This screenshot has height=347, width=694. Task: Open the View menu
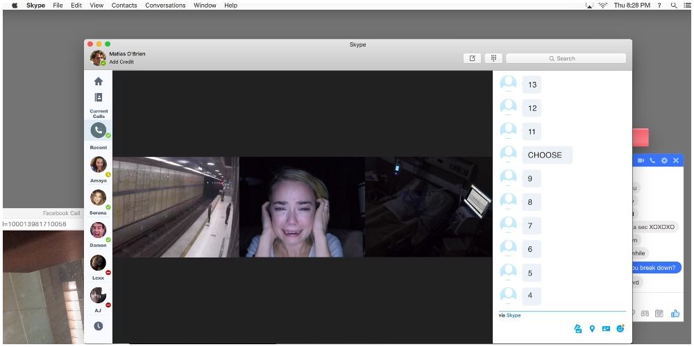tap(96, 6)
